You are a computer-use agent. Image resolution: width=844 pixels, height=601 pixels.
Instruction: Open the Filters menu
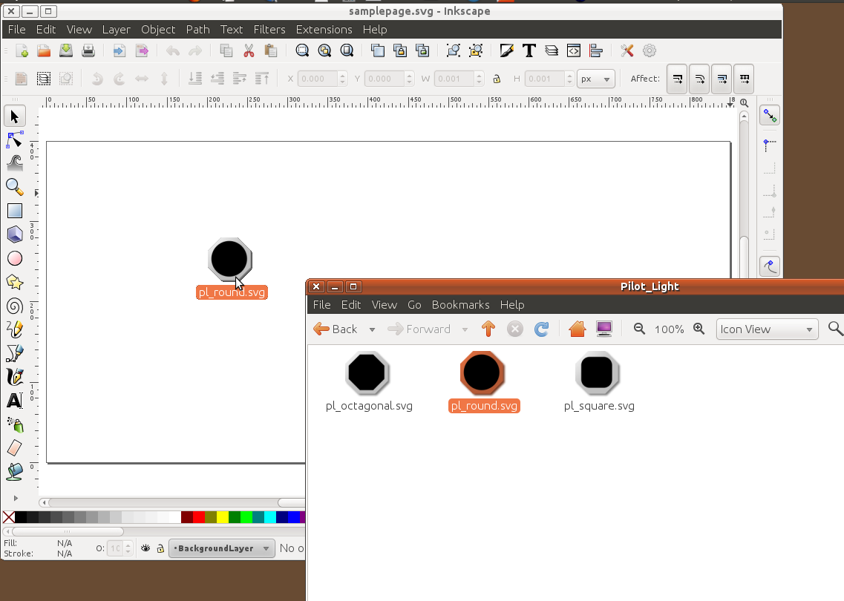coord(269,30)
